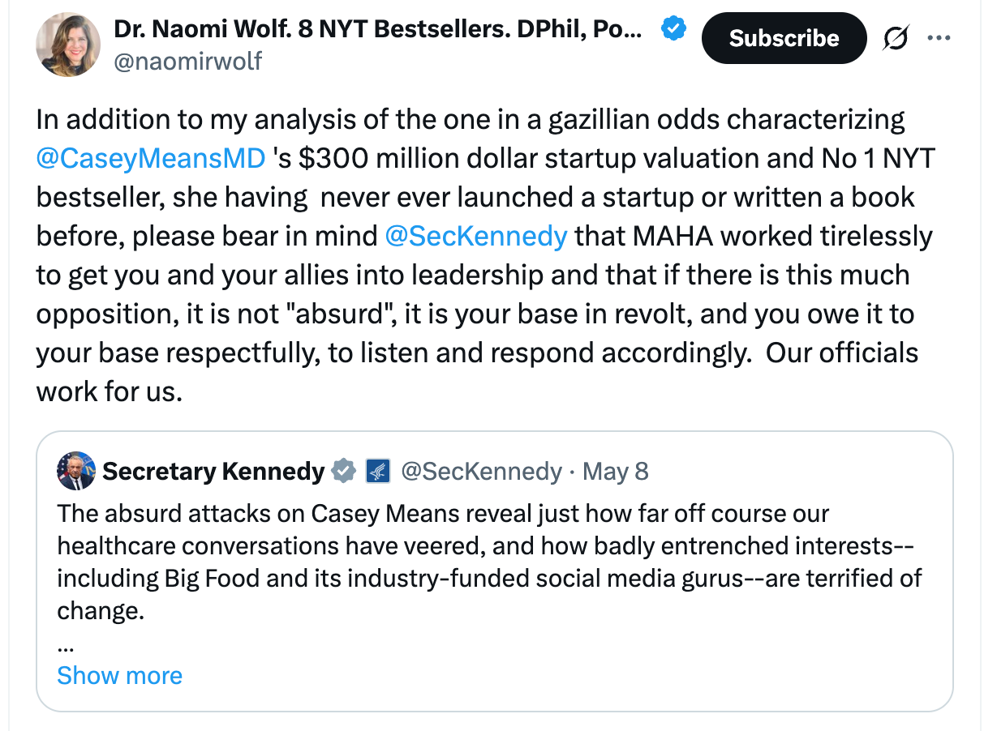Click the Dr. Naomi Wolf display name
This screenshot has height=731, width=997.
pyautogui.click(x=378, y=30)
